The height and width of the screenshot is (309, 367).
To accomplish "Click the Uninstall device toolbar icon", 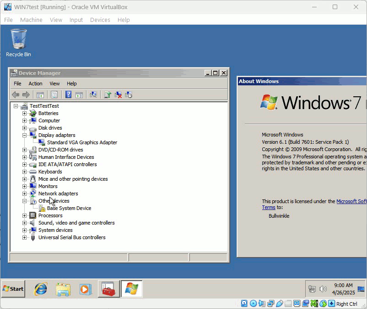I will [x=118, y=95].
